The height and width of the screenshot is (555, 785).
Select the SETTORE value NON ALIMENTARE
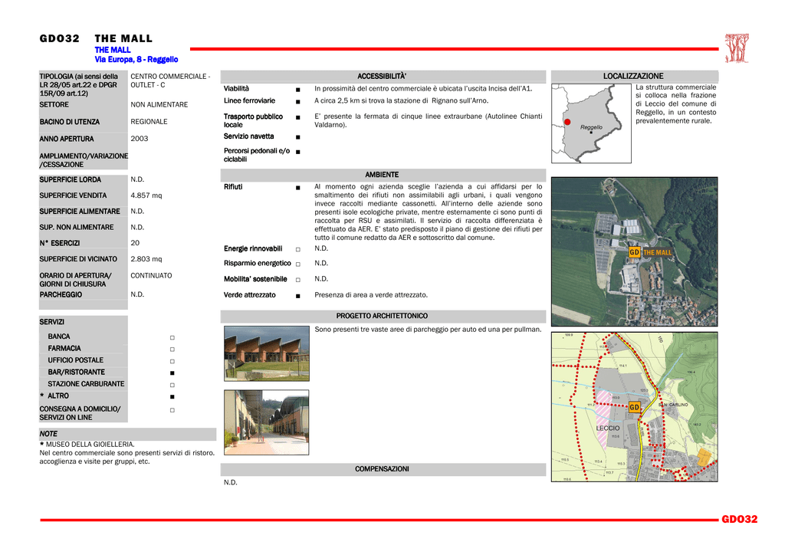click(159, 104)
